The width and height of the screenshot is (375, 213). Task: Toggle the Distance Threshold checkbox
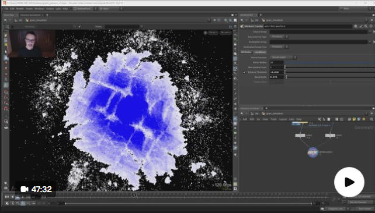click(244, 72)
